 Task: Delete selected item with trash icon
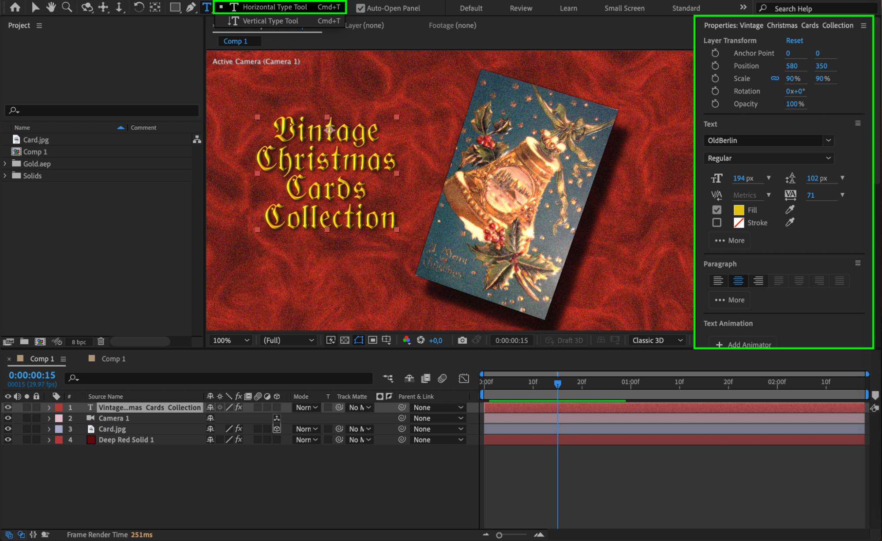pyautogui.click(x=101, y=342)
